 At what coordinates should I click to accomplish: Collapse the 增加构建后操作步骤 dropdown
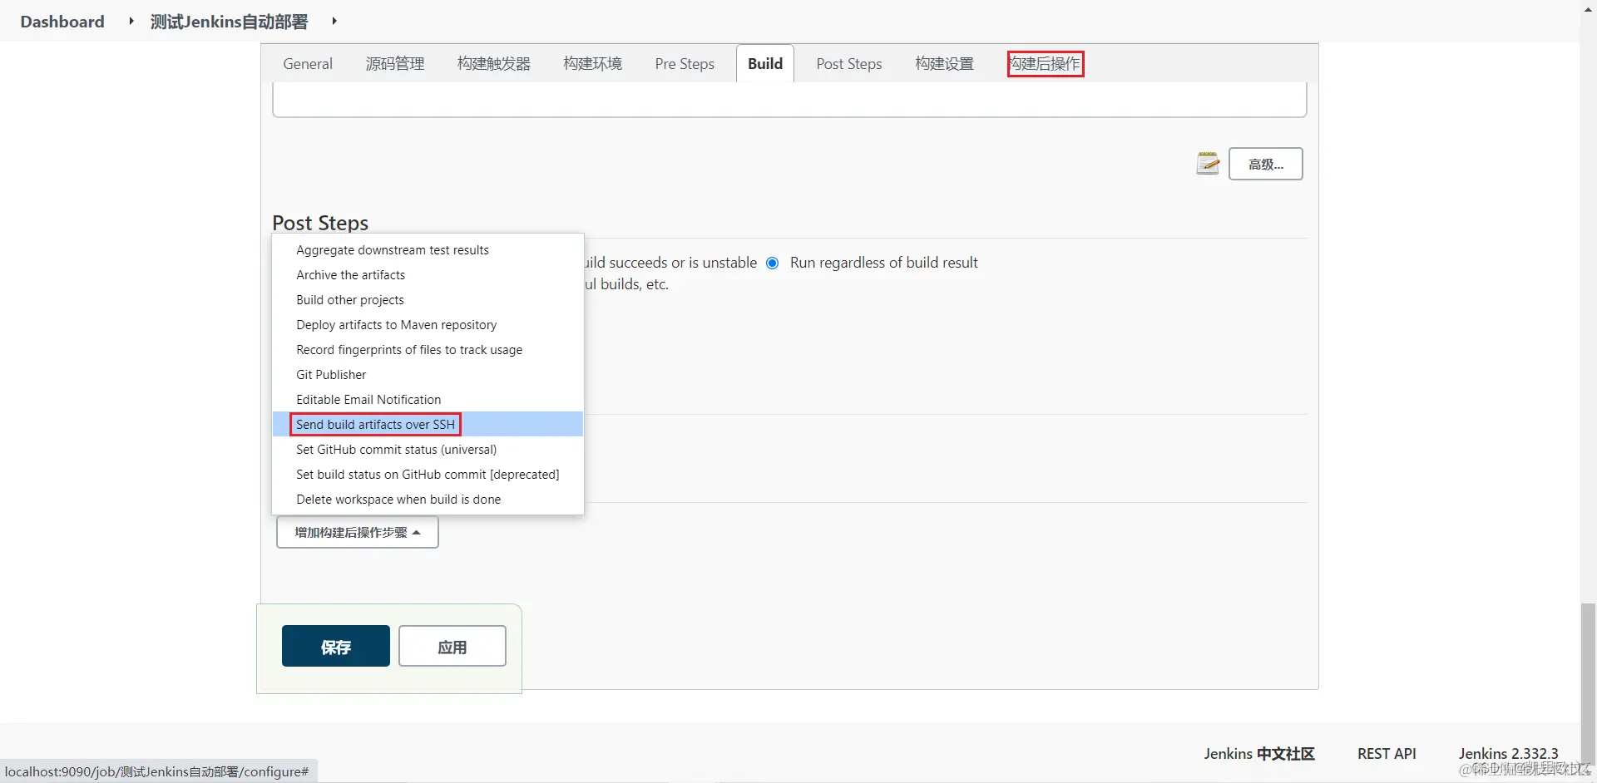[357, 532]
